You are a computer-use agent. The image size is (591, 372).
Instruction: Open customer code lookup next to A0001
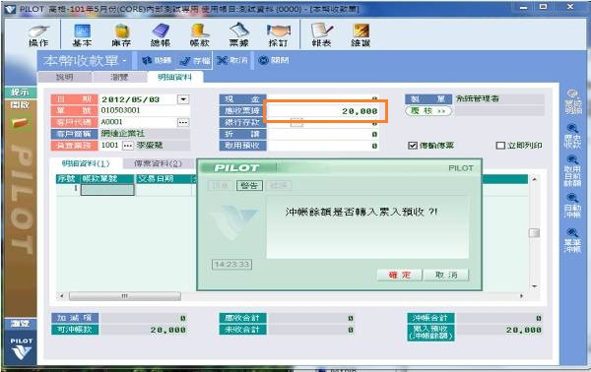pos(183,122)
